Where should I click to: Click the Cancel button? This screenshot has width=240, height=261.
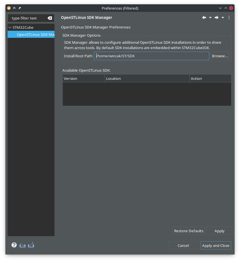[183, 245]
